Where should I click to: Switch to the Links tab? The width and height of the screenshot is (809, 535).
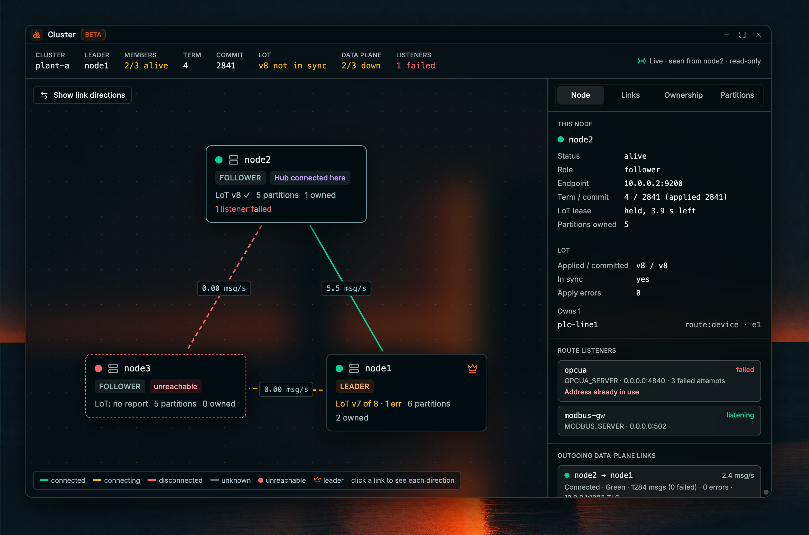point(630,95)
